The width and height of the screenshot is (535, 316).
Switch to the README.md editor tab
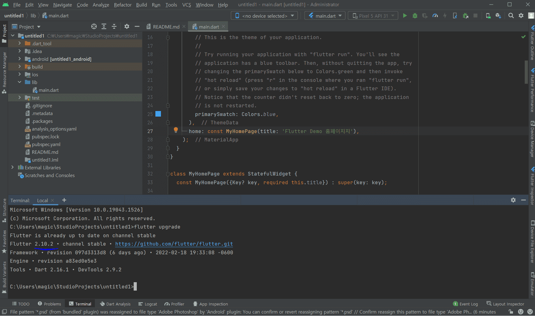[166, 27]
